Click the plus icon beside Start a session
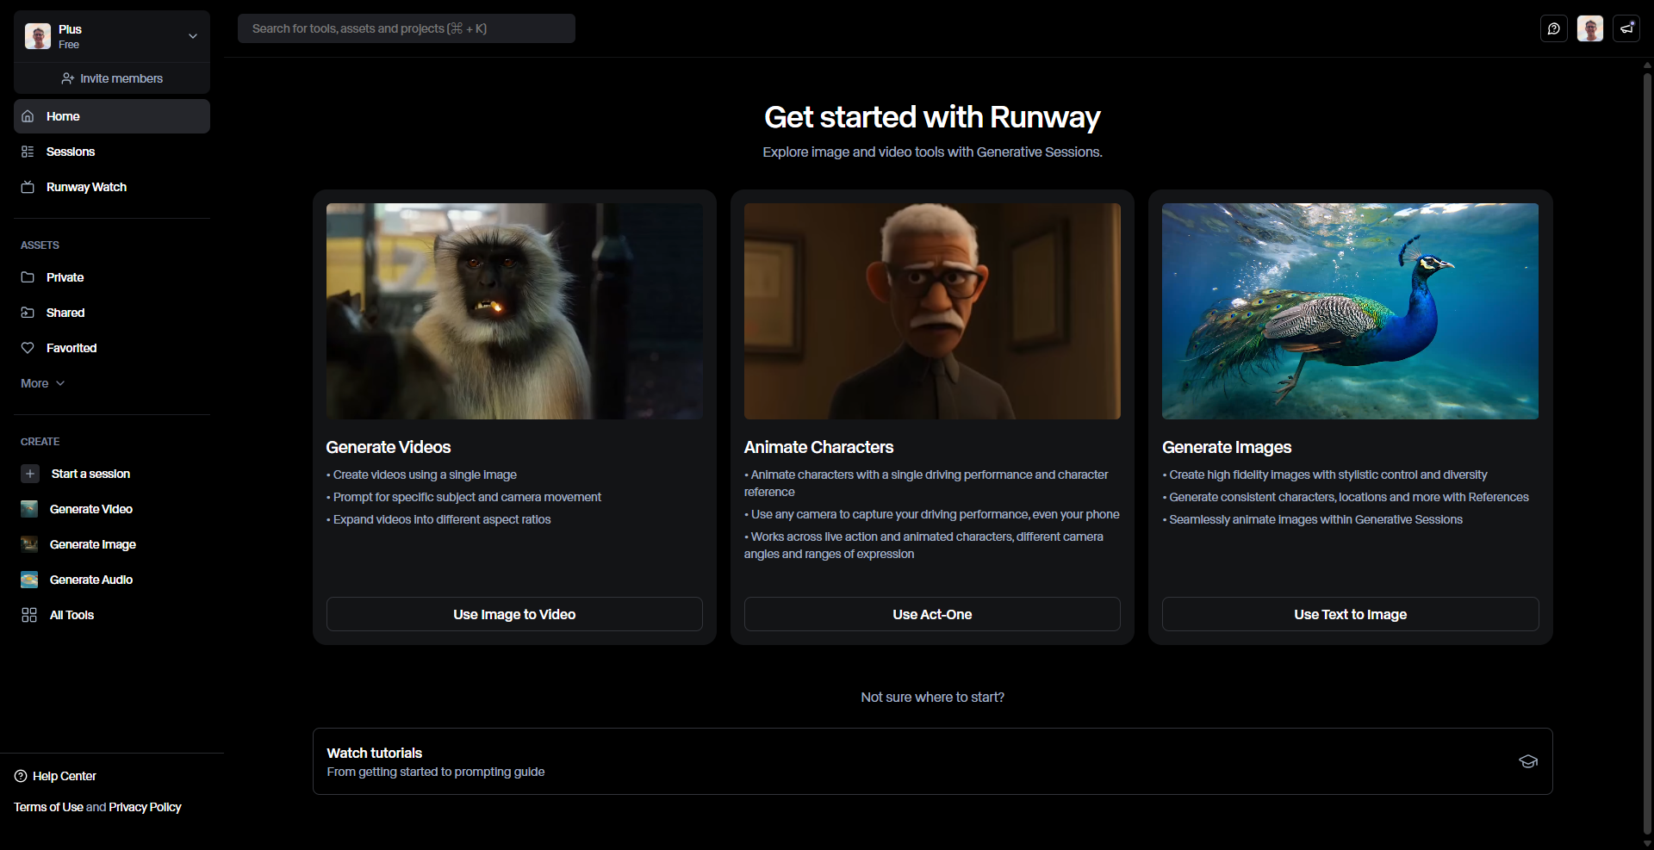This screenshot has height=850, width=1654. 30,474
